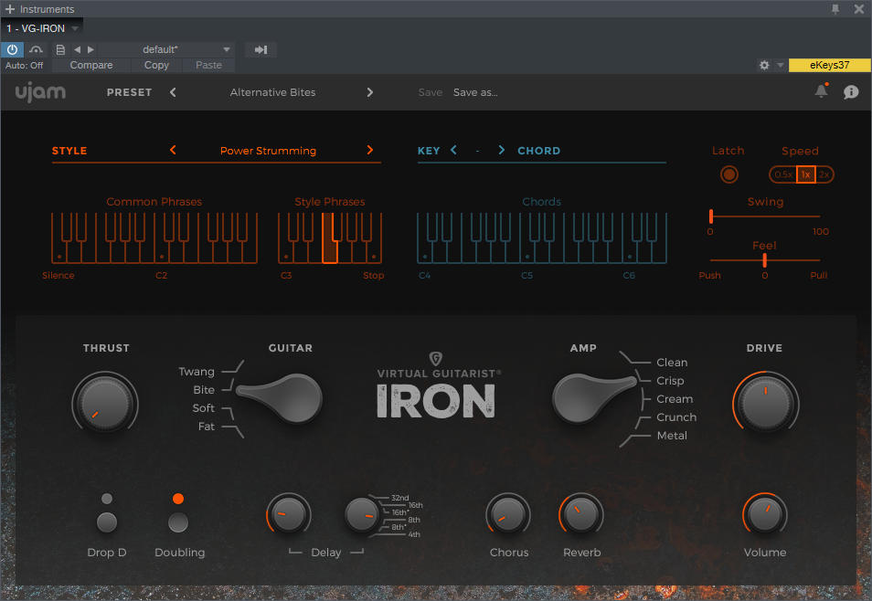Click the Volume knob
The width and height of the screenshot is (872, 601).
(x=765, y=515)
